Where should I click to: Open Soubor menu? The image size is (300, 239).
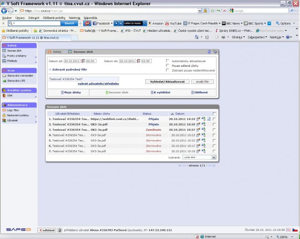click(x=7, y=18)
